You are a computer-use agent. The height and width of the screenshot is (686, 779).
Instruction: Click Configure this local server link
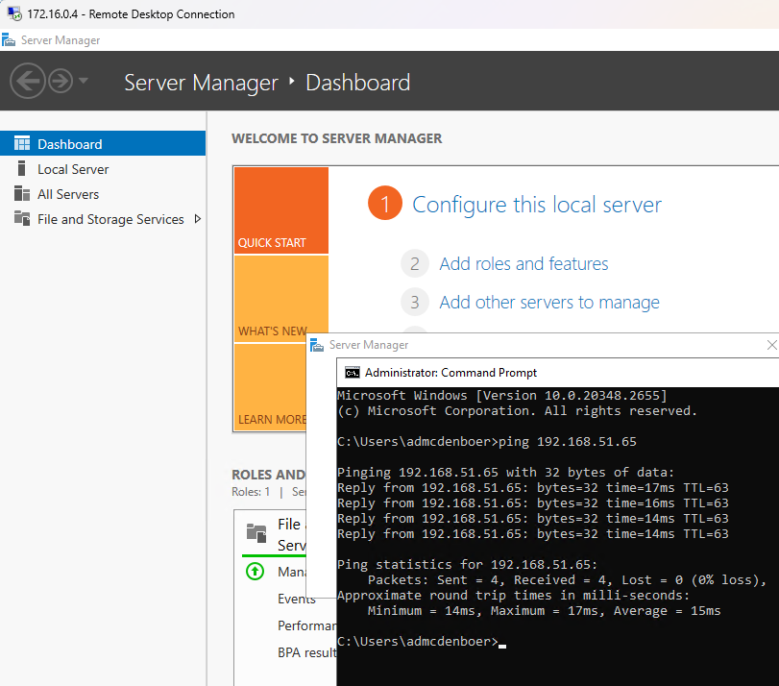(x=537, y=205)
